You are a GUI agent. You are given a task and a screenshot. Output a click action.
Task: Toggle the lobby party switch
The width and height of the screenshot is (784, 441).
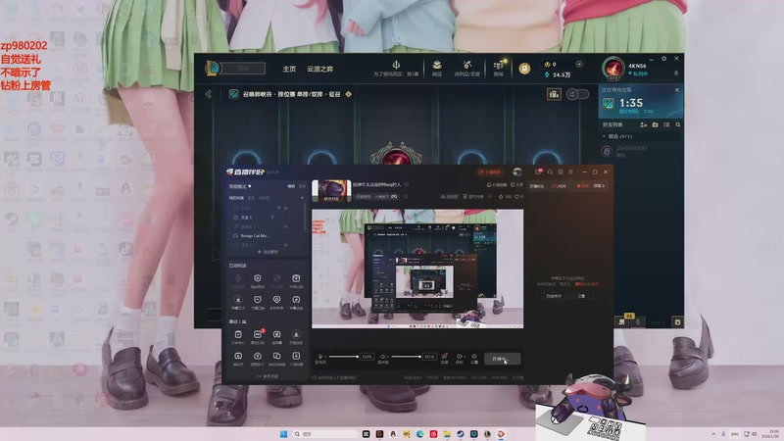(x=577, y=94)
